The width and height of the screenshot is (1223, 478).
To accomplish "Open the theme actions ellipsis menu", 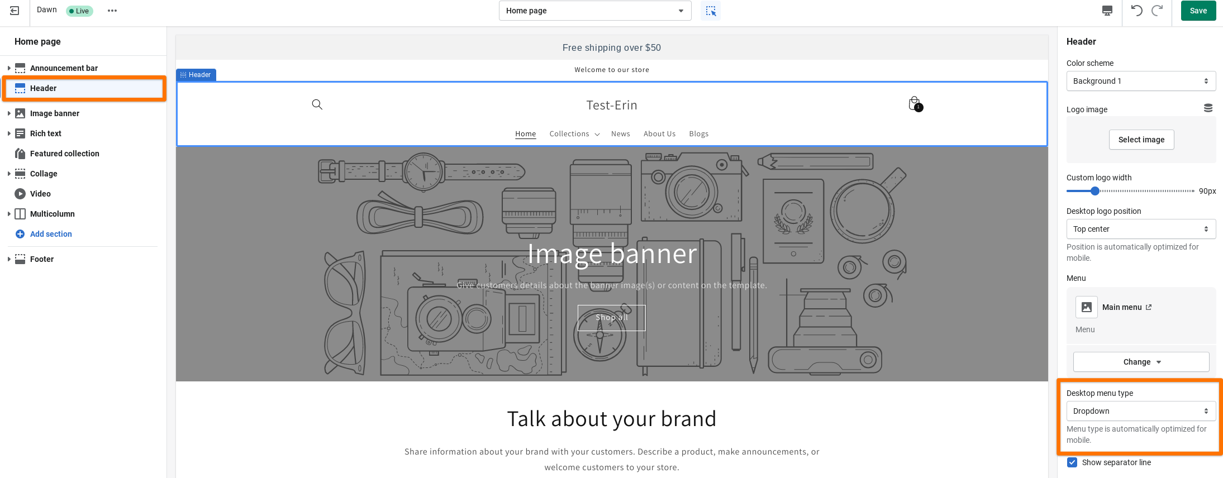I will coord(112,11).
